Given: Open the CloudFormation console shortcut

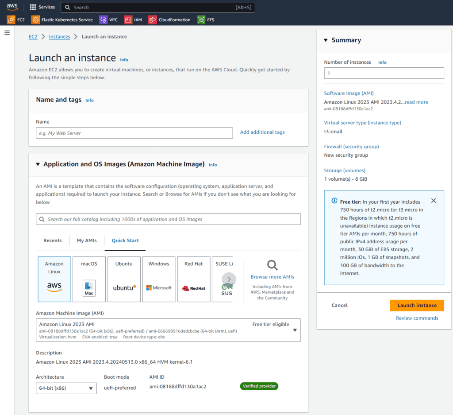Looking at the screenshot, I should 169,19.
